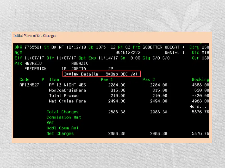Screen dimensions: 225x168
Task: Click the Total Promos line item
Action: point(64,96)
